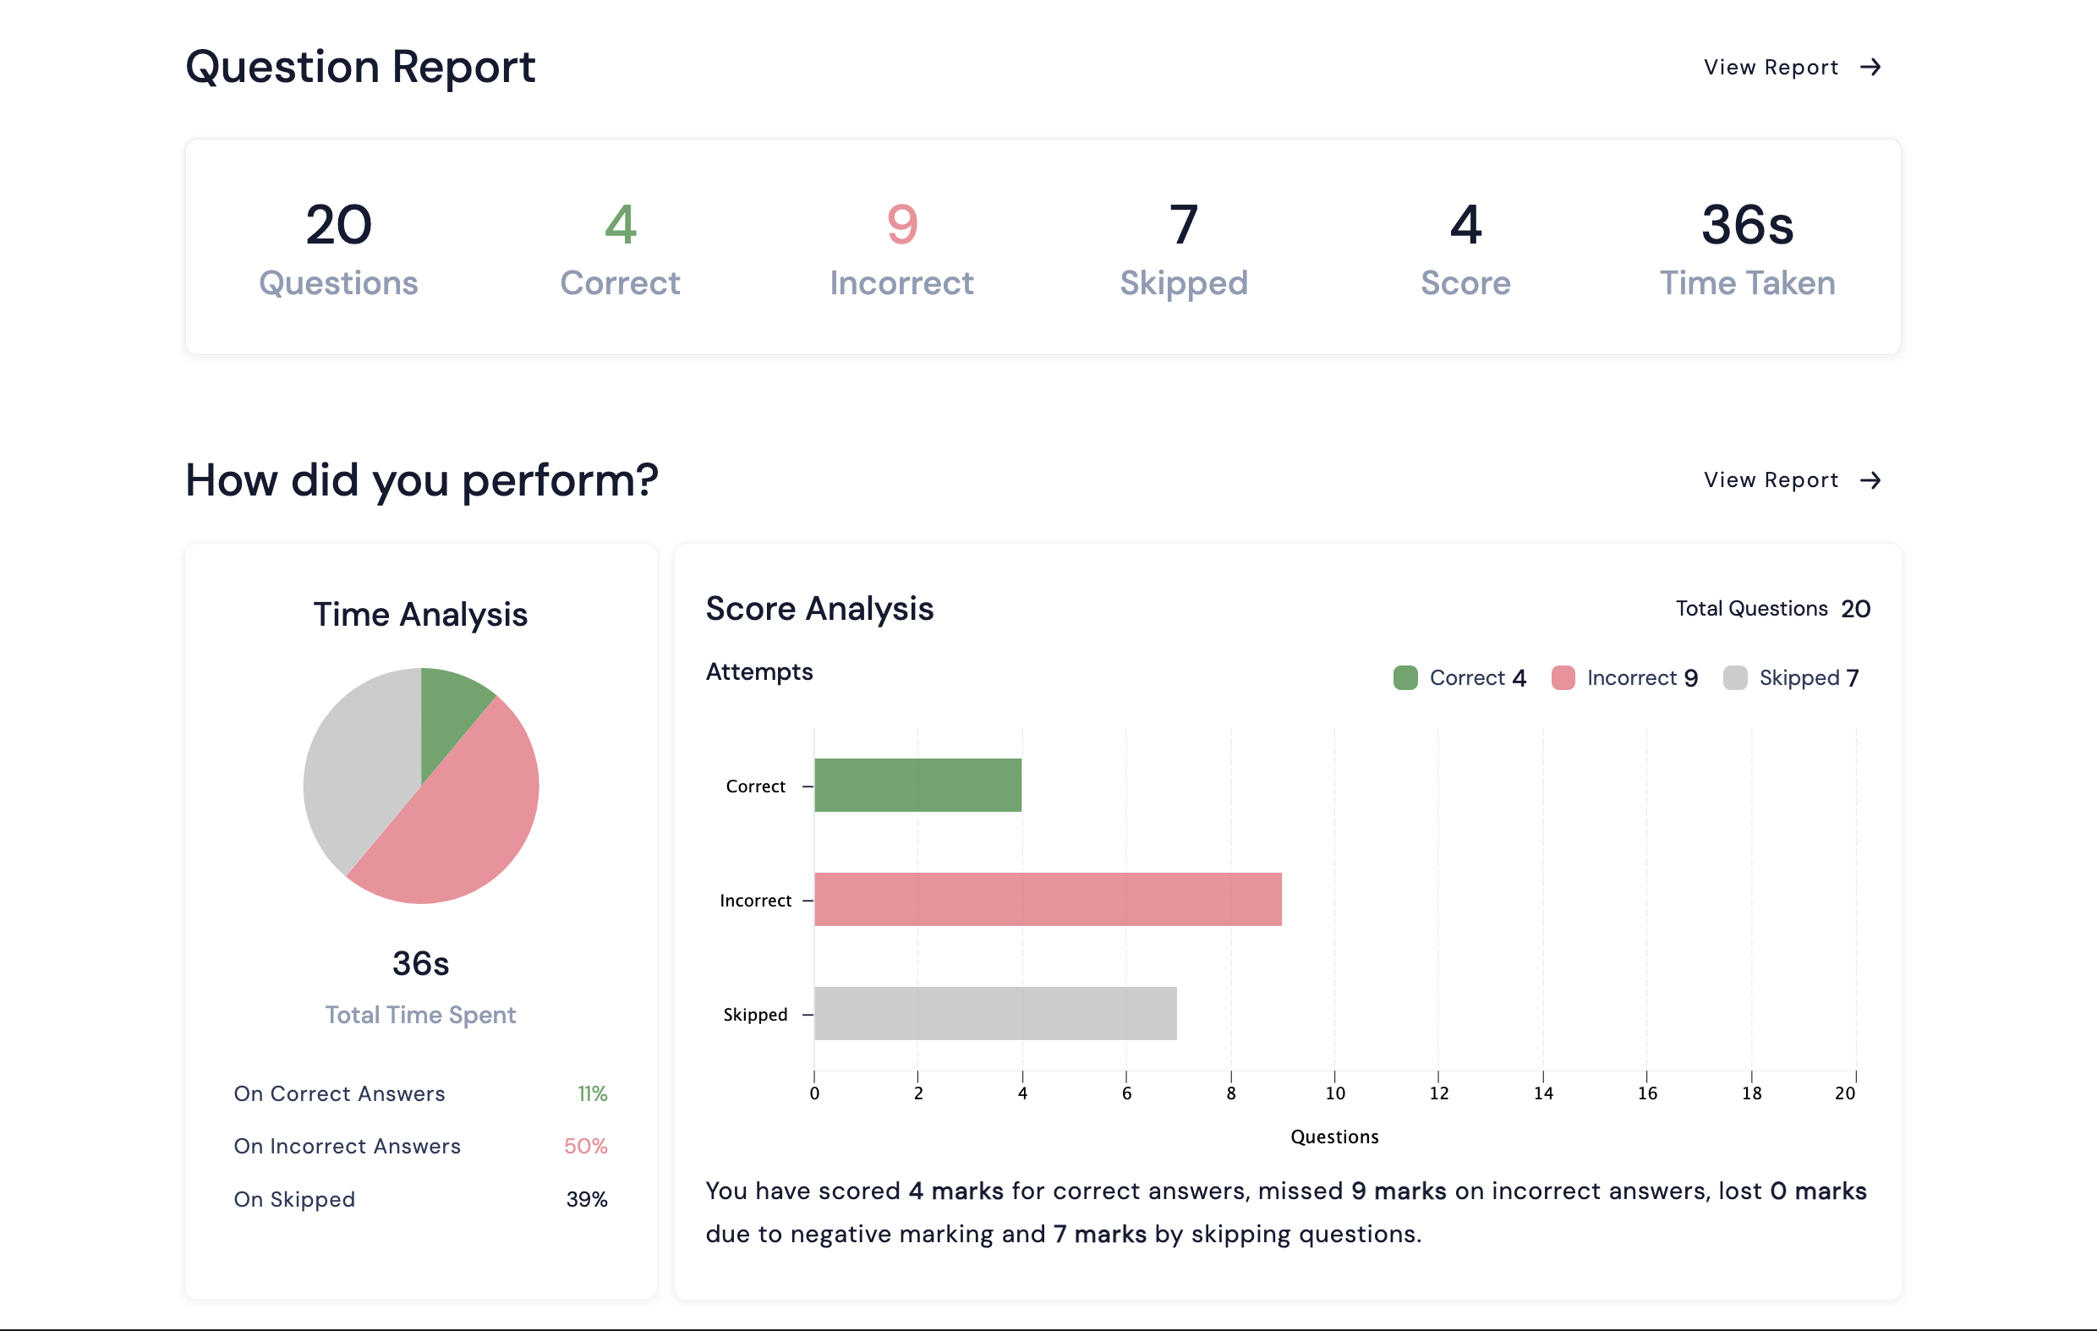Click the pink Incorrect bar in chart
Viewport: 2097px width, 1331px height.
click(x=1047, y=899)
